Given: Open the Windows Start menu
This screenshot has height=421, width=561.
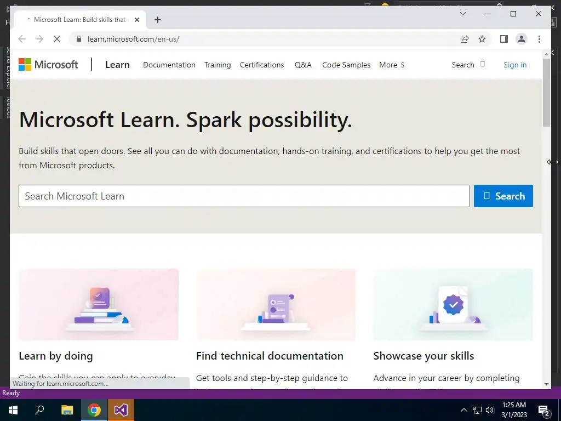Looking at the screenshot, I should [13, 410].
